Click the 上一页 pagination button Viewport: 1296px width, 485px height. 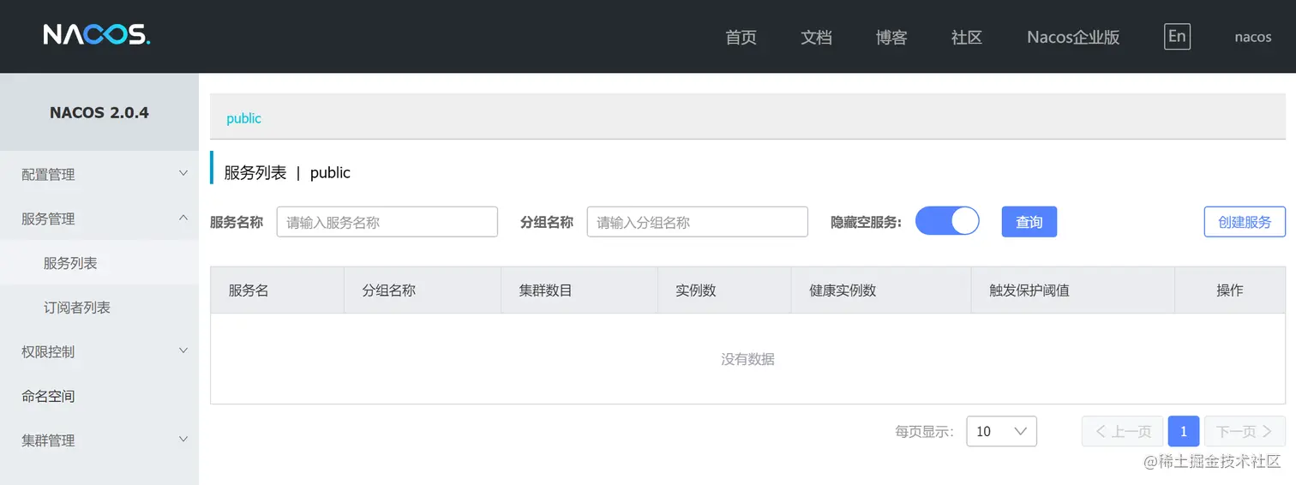[x=1123, y=431]
